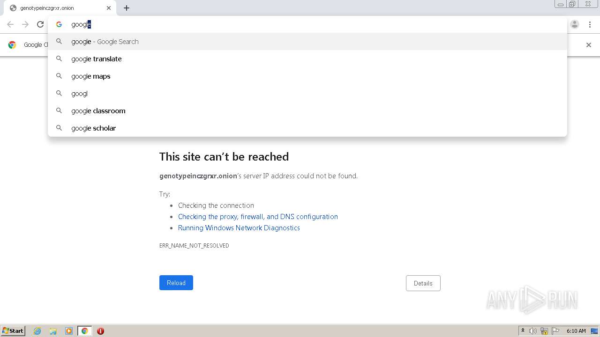Click the blue Reload button
This screenshot has width=600, height=337.
click(176, 283)
